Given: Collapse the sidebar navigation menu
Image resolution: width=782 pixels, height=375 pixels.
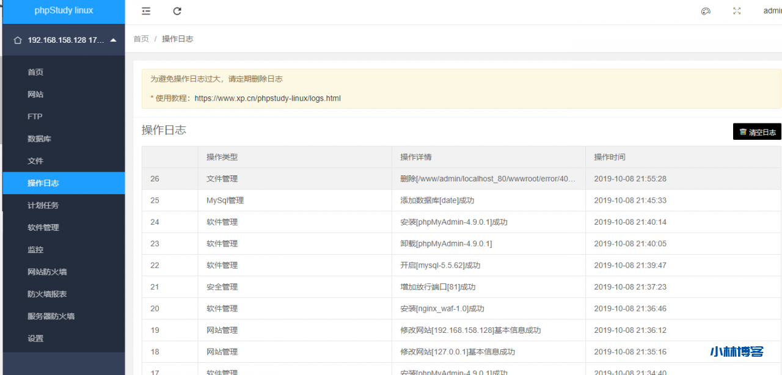Looking at the screenshot, I should pyautogui.click(x=145, y=10).
